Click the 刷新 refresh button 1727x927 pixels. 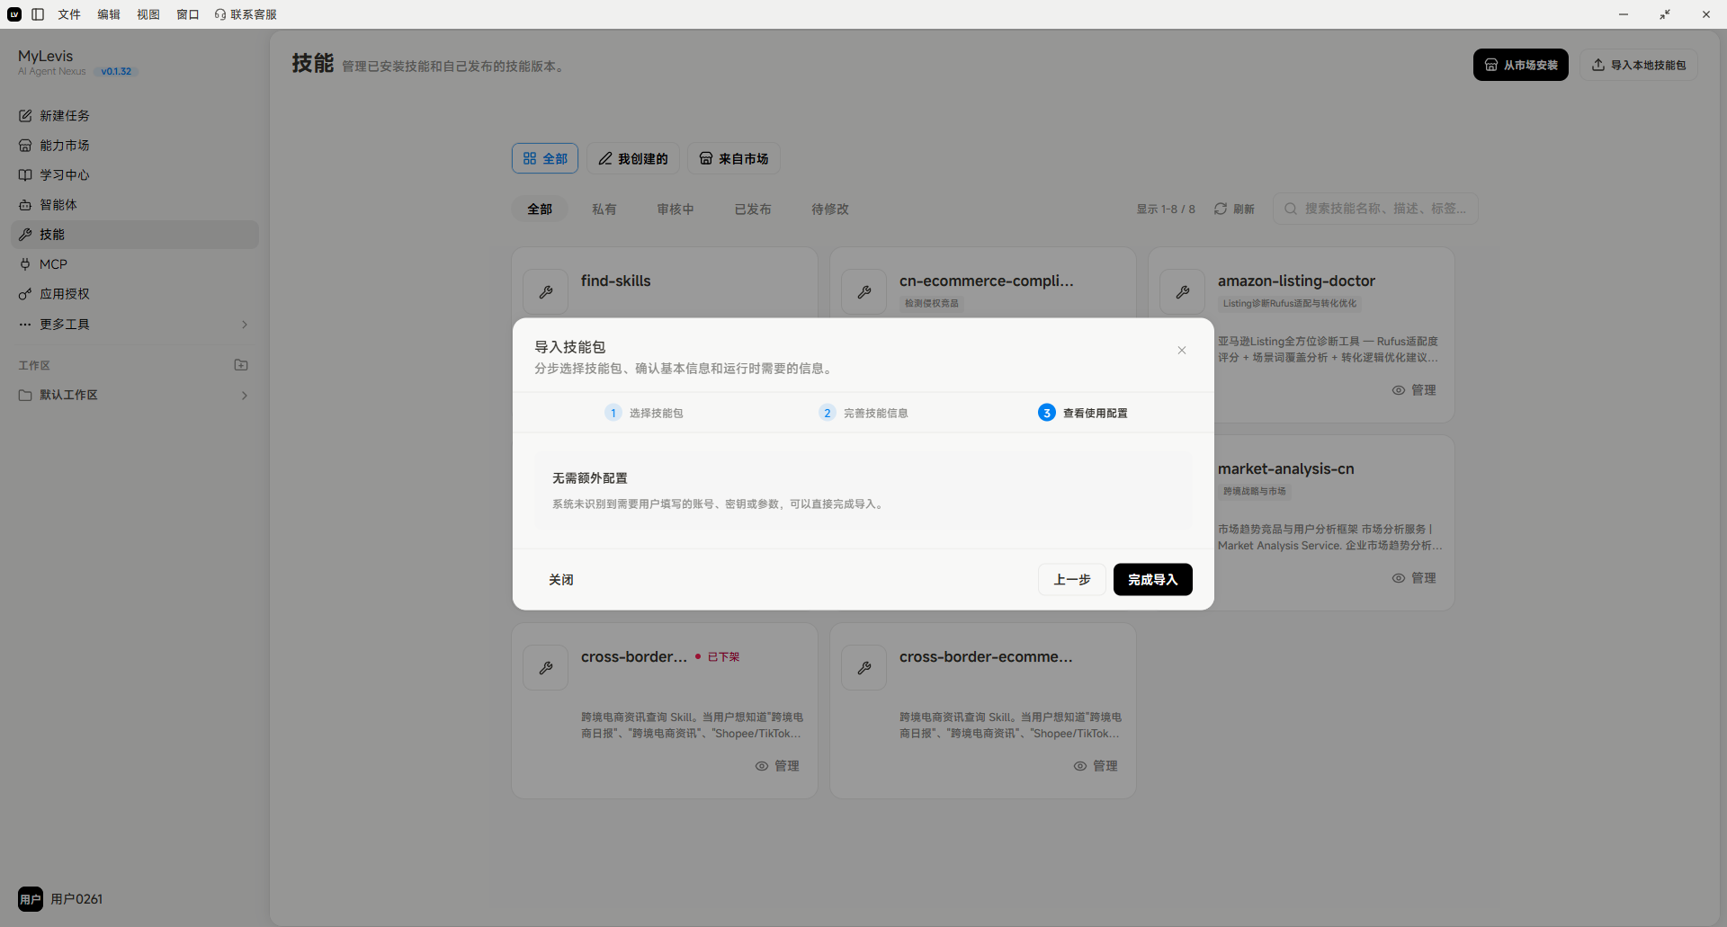(x=1234, y=209)
